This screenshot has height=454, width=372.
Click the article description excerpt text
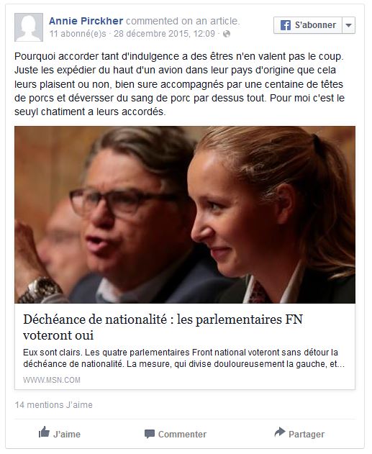pyautogui.click(x=183, y=358)
